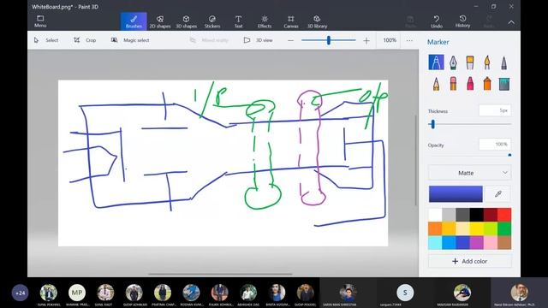
Task: Click the canvas vertical scrollbar
Action: 415,160
